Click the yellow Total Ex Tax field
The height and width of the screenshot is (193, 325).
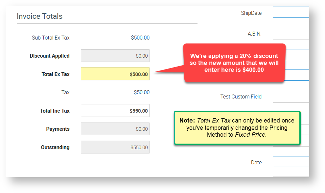pyautogui.click(x=115, y=74)
